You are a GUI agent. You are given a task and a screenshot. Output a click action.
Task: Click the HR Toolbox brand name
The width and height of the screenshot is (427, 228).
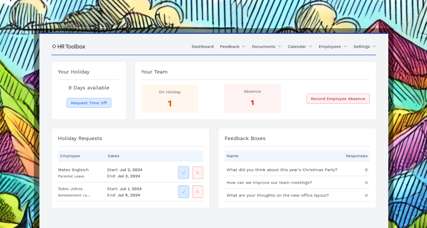[x=71, y=46]
